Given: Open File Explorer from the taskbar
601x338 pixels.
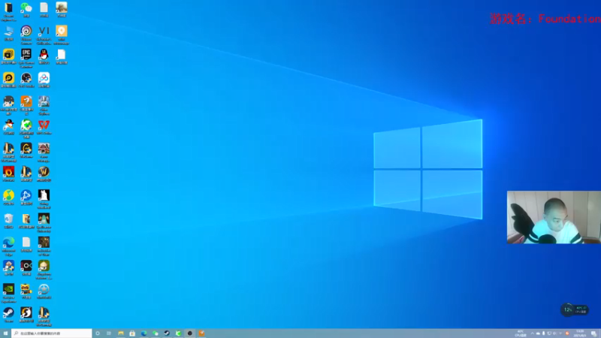Looking at the screenshot, I should [x=121, y=333].
